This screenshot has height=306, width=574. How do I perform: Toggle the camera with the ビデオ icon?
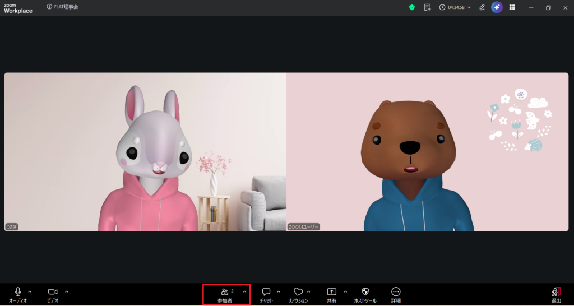(53, 292)
